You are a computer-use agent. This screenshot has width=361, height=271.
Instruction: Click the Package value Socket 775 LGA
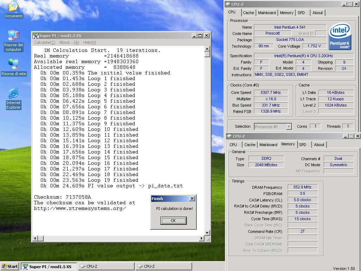click(x=290, y=40)
